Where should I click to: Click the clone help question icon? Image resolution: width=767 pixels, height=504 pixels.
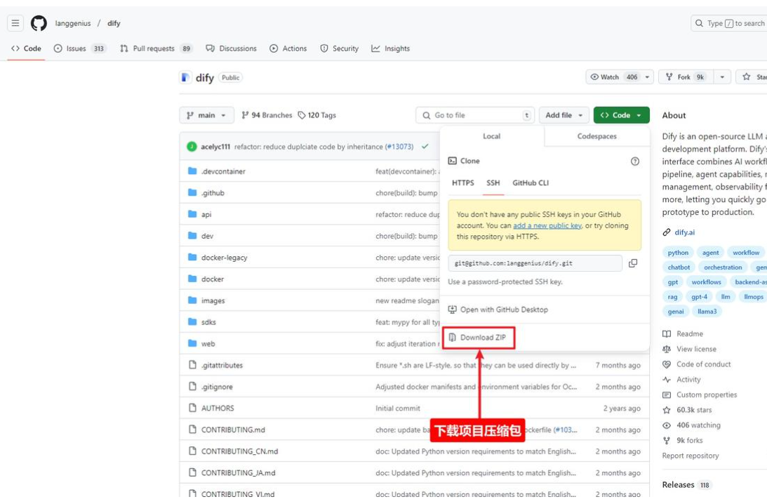tap(635, 161)
